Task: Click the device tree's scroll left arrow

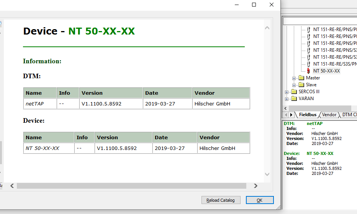Action: [285, 108]
